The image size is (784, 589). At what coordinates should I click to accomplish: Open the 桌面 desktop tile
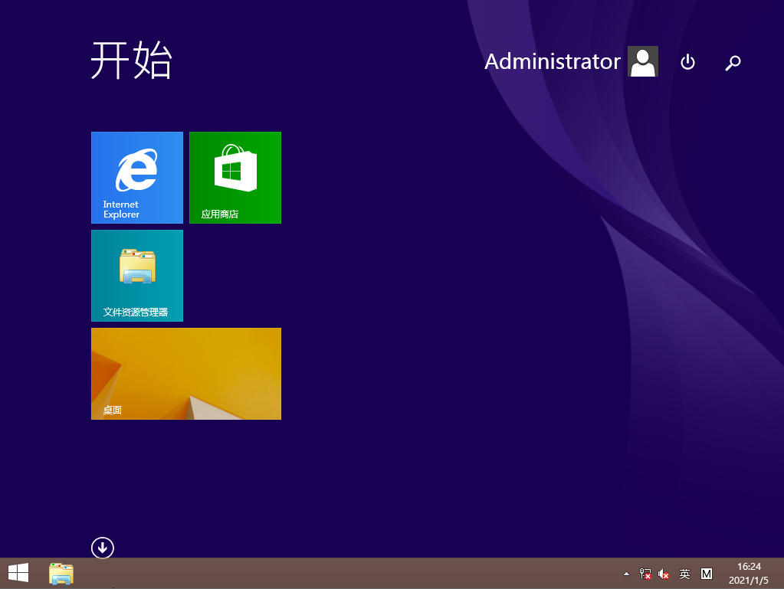pos(185,374)
